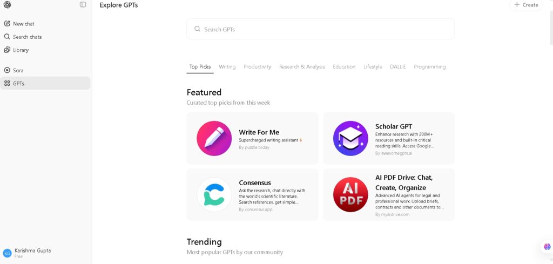Open the Education tab
The image size is (553, 264).
[x=344, y=66]
